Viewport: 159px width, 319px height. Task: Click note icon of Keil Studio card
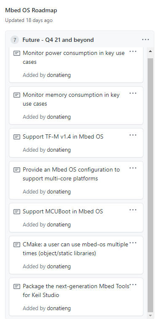pyautogui.click(x=17, y=286)
